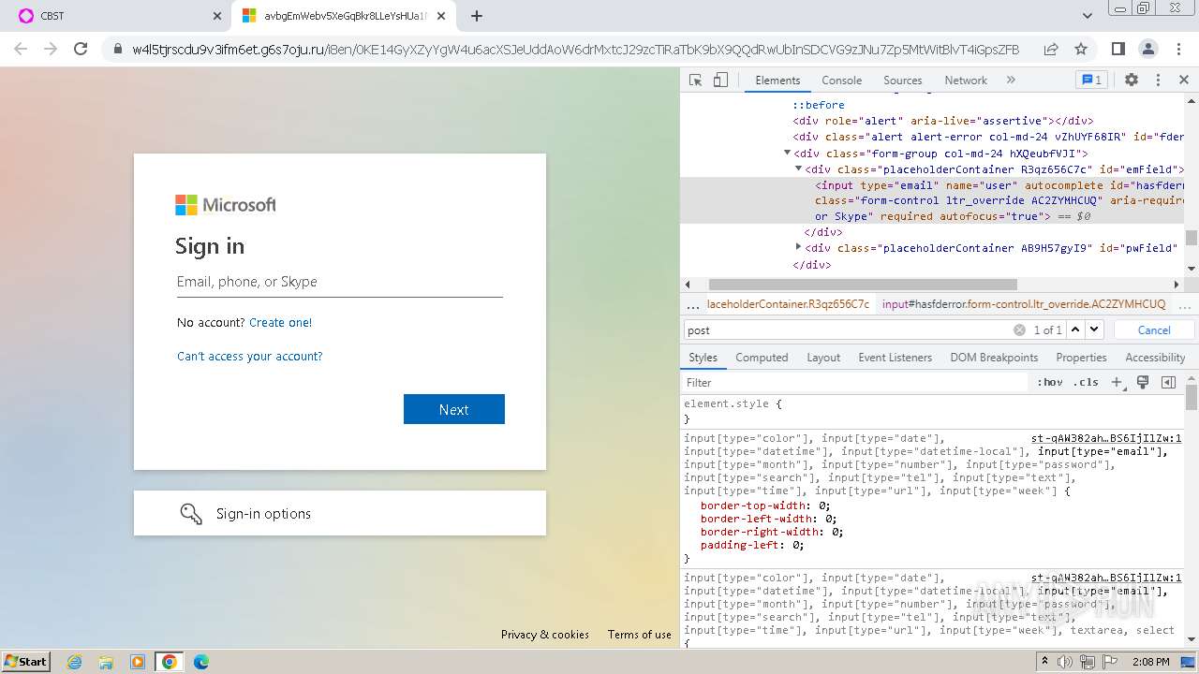Click breadcrumb input#hasfderror.form-control
Screen dimensions: 1199x674
click(x=1024, y=304)
